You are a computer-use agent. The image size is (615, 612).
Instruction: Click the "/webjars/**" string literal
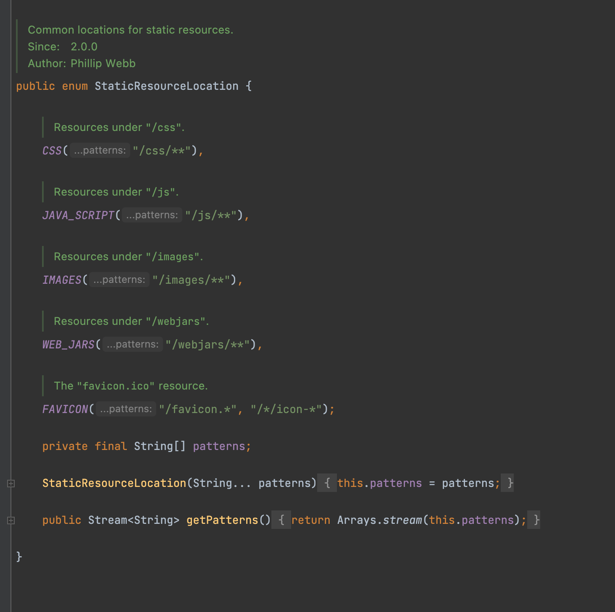pyautogui.click(x=208, y=345)
